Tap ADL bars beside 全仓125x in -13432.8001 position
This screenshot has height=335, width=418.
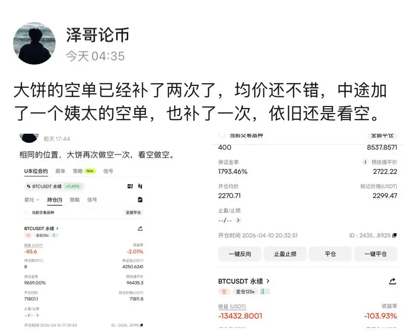265,292
